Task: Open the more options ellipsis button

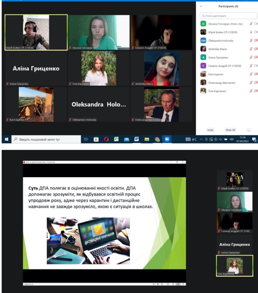Action: tap(249, 130)
